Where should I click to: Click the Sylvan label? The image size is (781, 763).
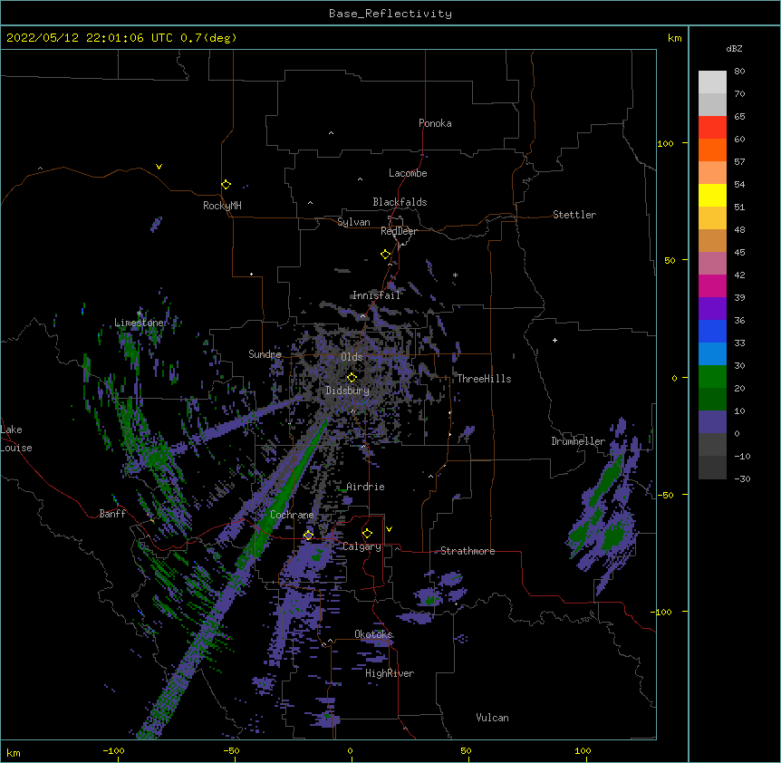click(x=353, y=222)
